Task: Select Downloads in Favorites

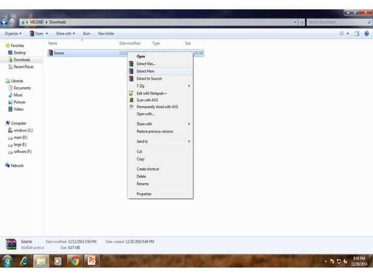Action: 22,60
